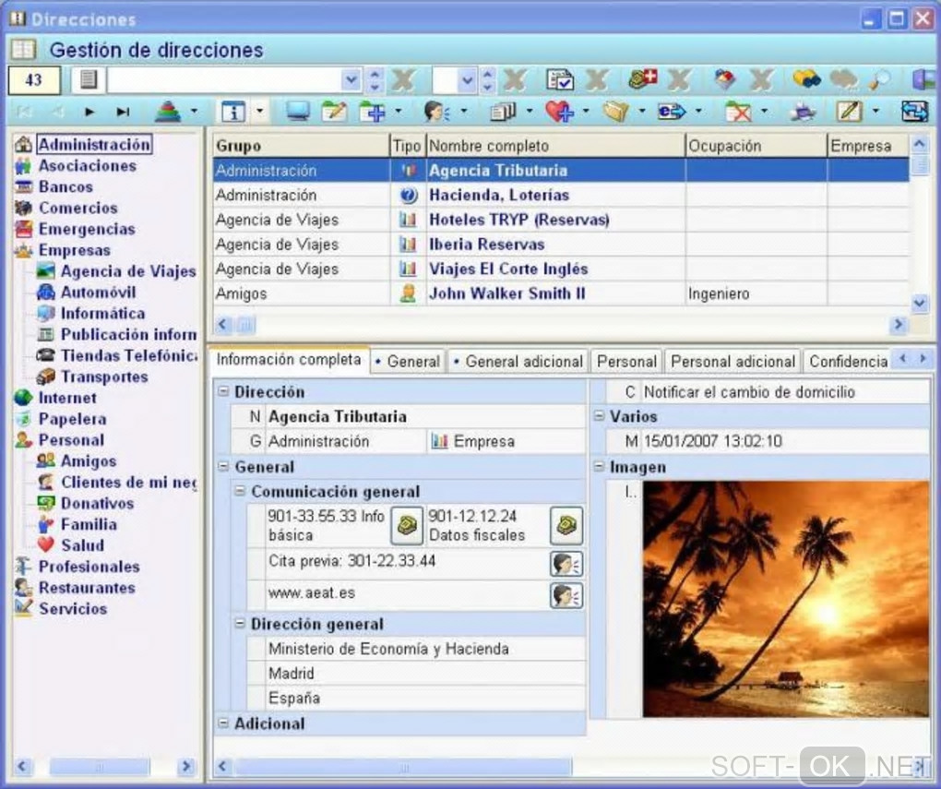
Task: Switch to the General tab
Action: [x=408, y=362]
